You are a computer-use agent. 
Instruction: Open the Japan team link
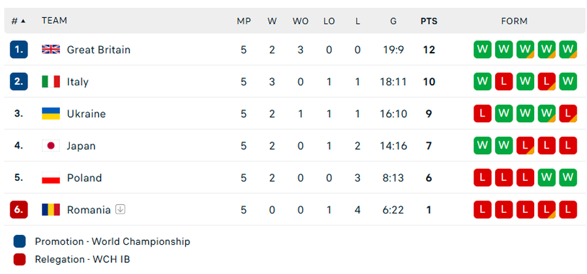point(81,146)
